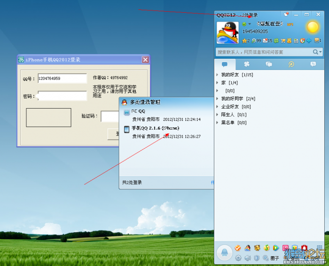Screen dimensions: 329x266
Task: Switch to the group chats tab
Action: pyautogui.click(x=269, y=64)
